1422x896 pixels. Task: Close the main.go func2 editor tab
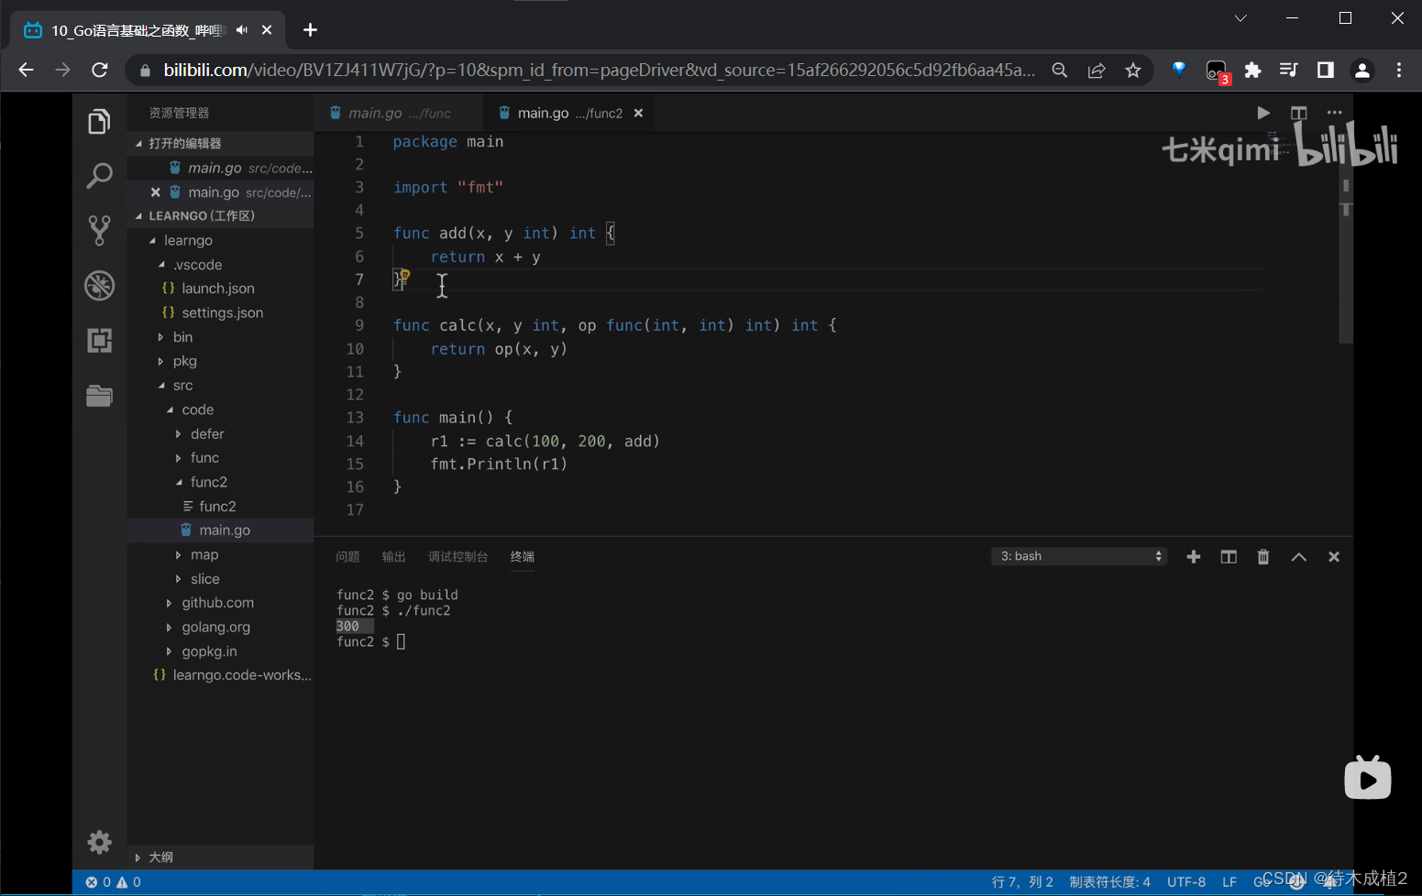coord(638,114)
